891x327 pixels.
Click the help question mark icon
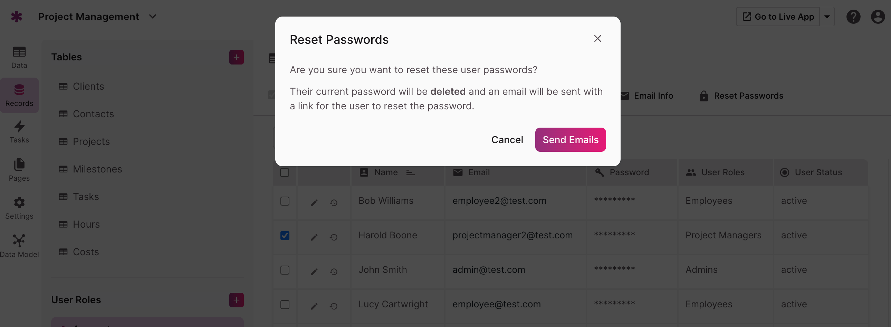(x=853, y=17)
